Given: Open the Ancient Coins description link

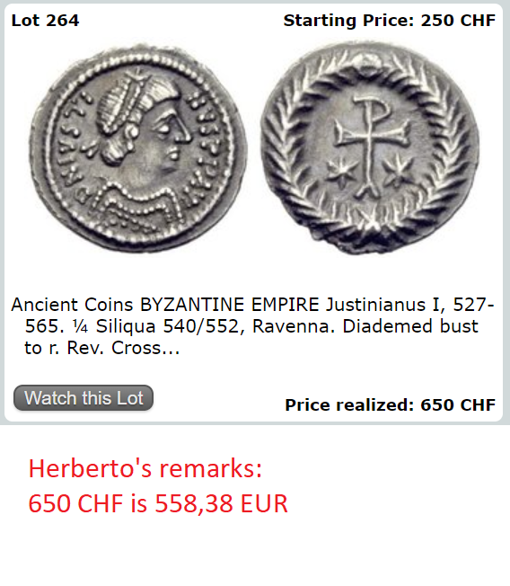Looking at the screenshot, I should [252, 326].
